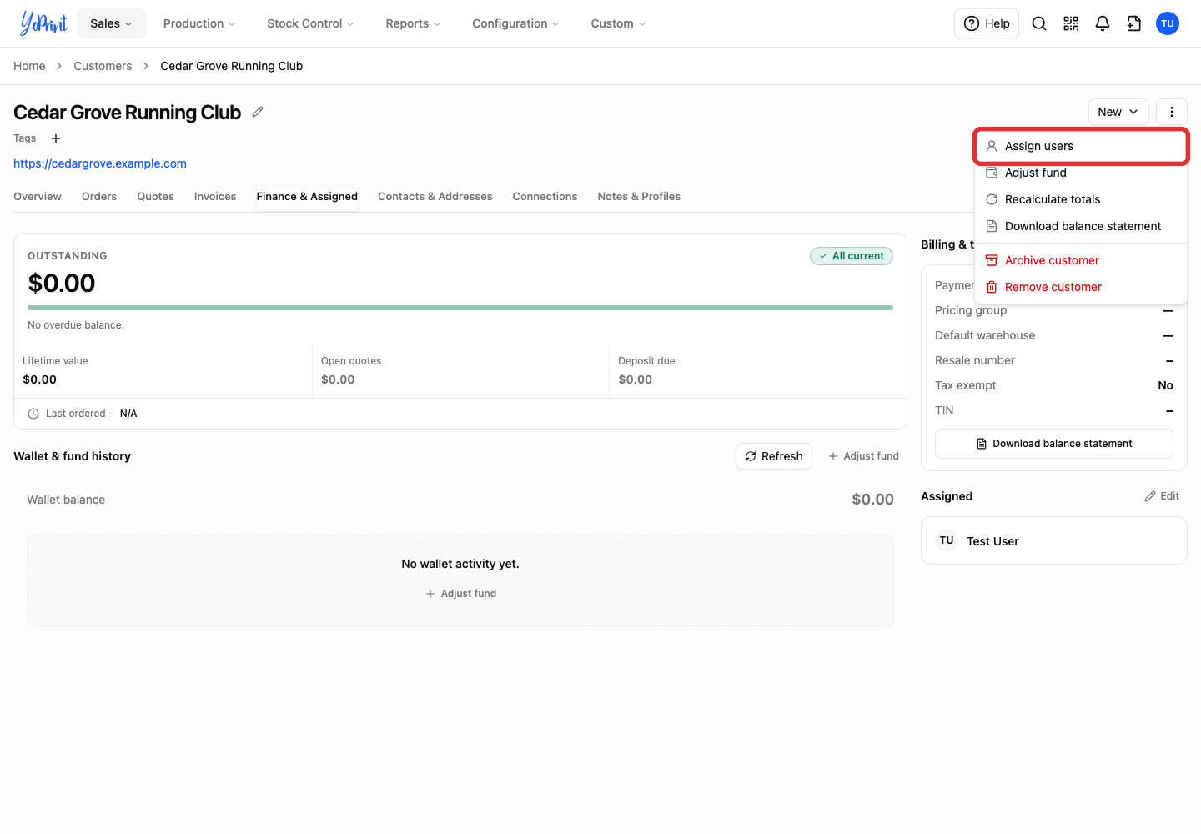Add a tag with the plus icon

click(x=56, y=138)
